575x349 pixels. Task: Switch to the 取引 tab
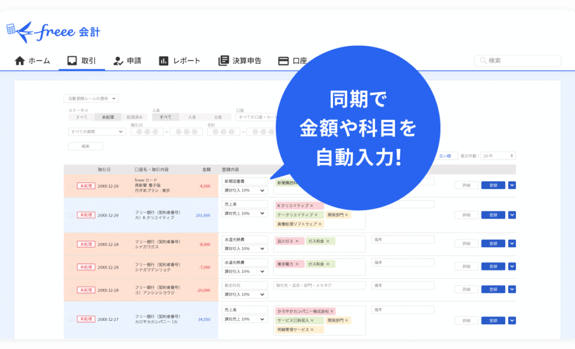point(81,61)
